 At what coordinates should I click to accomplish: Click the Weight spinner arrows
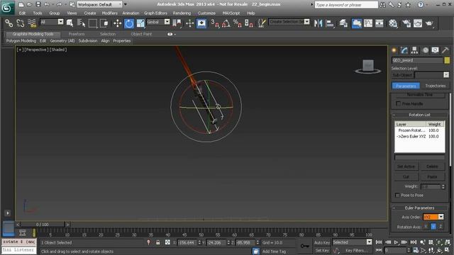pos(443,186)
